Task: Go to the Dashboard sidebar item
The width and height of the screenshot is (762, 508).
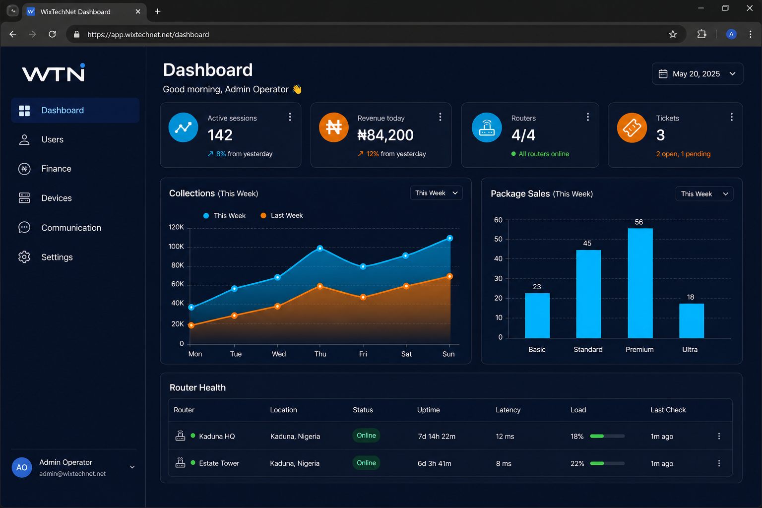Action: [x=75, y=110]
